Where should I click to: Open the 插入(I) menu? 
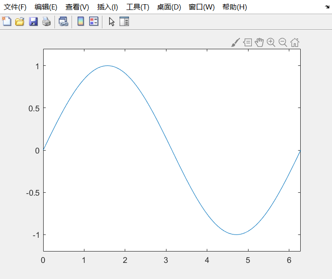click(x=108, y=7)
